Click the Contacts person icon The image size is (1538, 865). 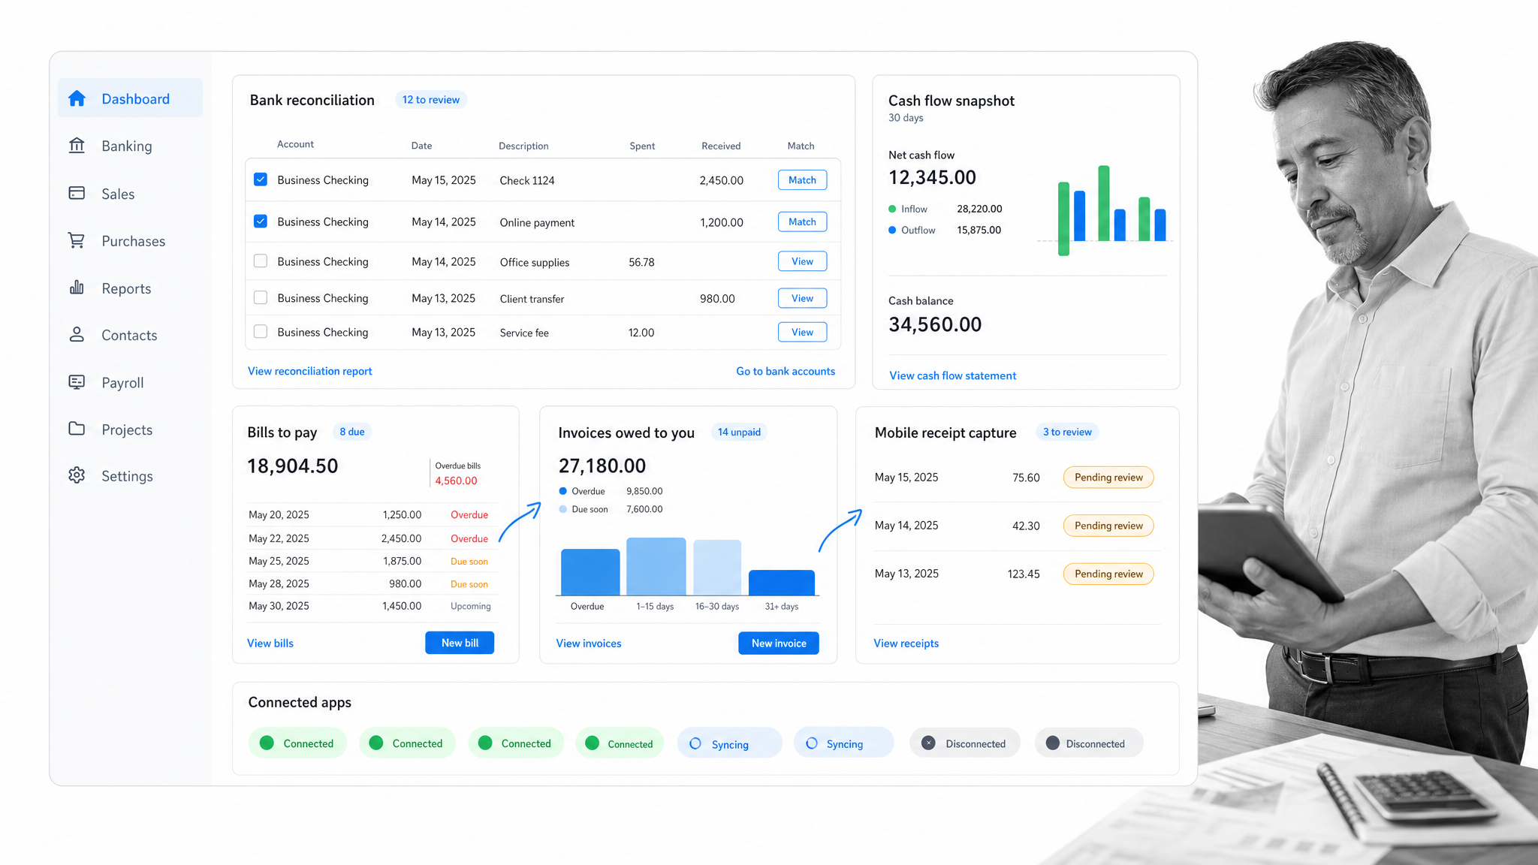coord(77,334)
